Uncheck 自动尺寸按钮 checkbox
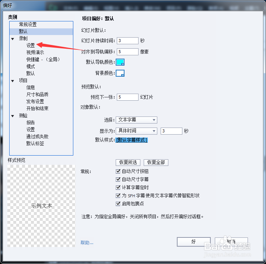266x264 pixels. tap(118, 171)
